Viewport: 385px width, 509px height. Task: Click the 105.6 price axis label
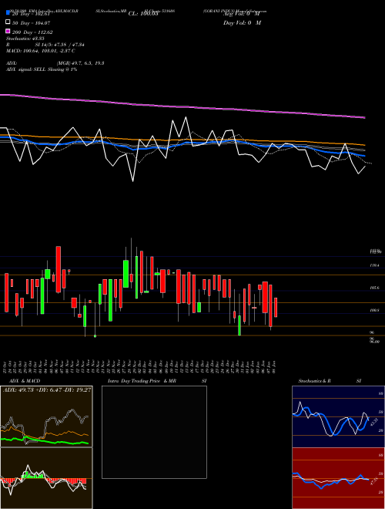click(x=374, y=288)
